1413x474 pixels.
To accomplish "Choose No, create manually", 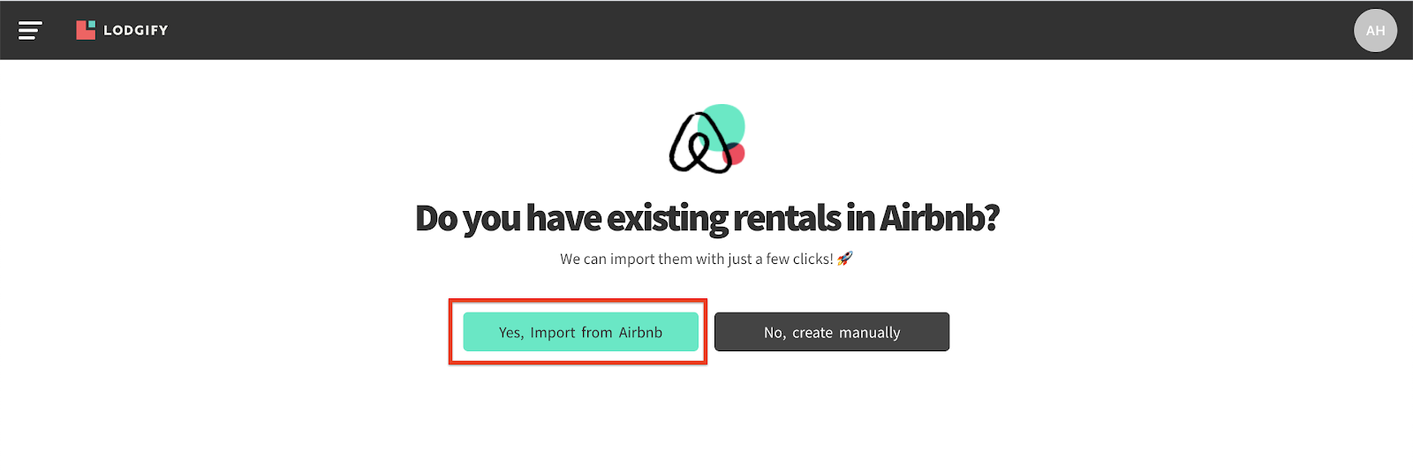I will 832,332.
